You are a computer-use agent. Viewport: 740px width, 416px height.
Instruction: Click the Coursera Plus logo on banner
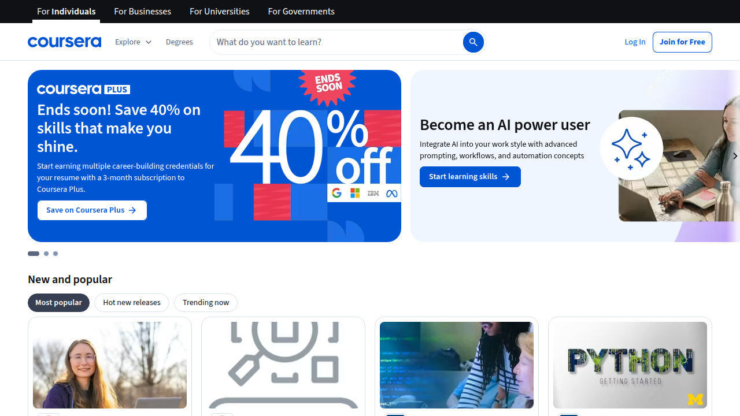[83, 89]
